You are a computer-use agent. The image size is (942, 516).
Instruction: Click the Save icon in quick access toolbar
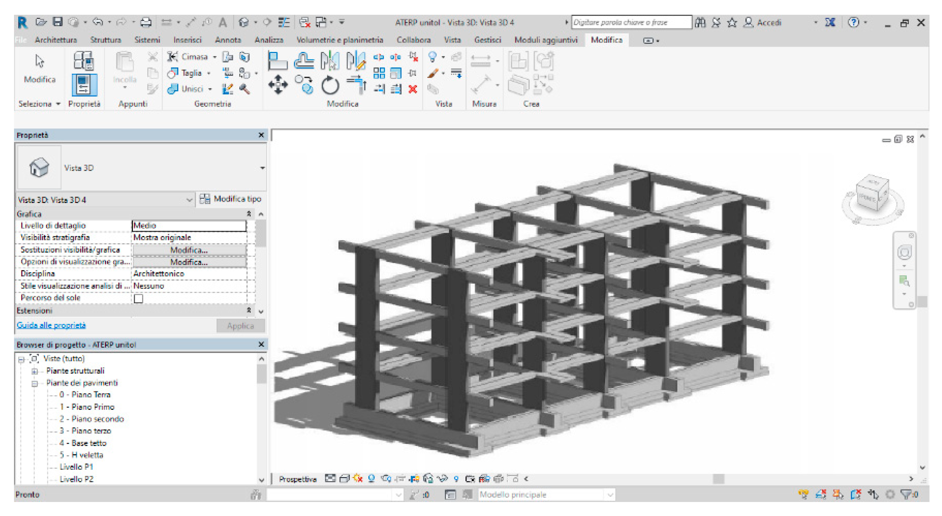pyautogui.click(x=58, y=22)
